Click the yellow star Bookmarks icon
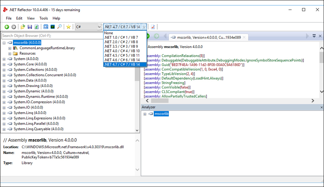 [x=69, y=27]
